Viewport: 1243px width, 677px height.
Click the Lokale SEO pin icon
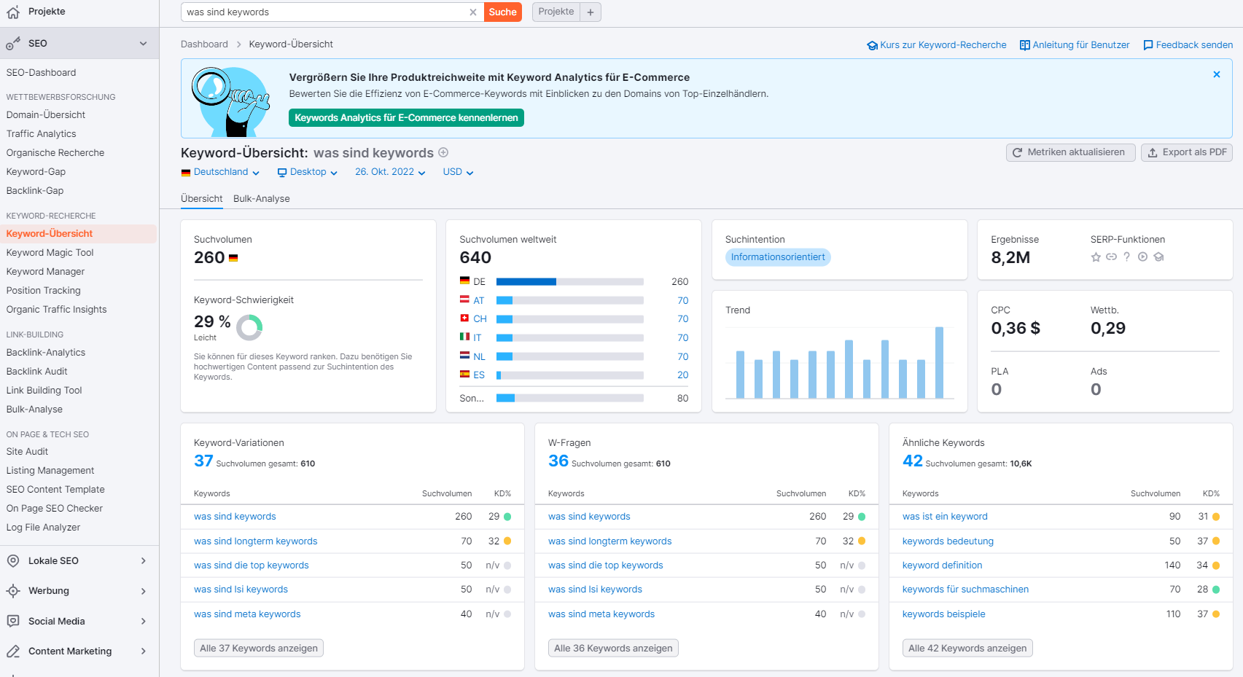pyautogui.click(x=13, y=561)
